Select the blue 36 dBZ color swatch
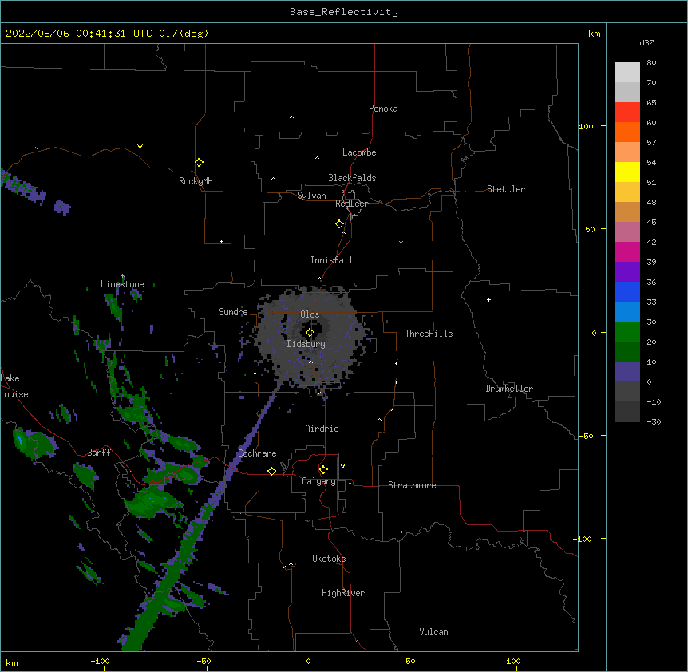 pyautogui.click(x=627, y=291)
